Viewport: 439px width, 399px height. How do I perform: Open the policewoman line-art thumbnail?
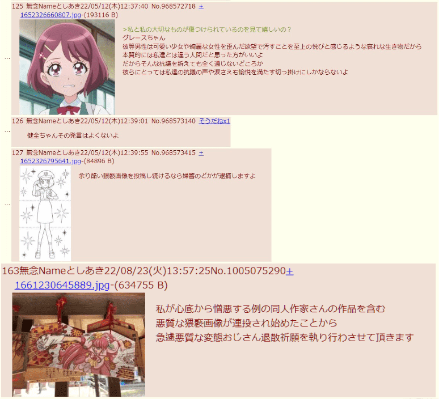[45, 214]
